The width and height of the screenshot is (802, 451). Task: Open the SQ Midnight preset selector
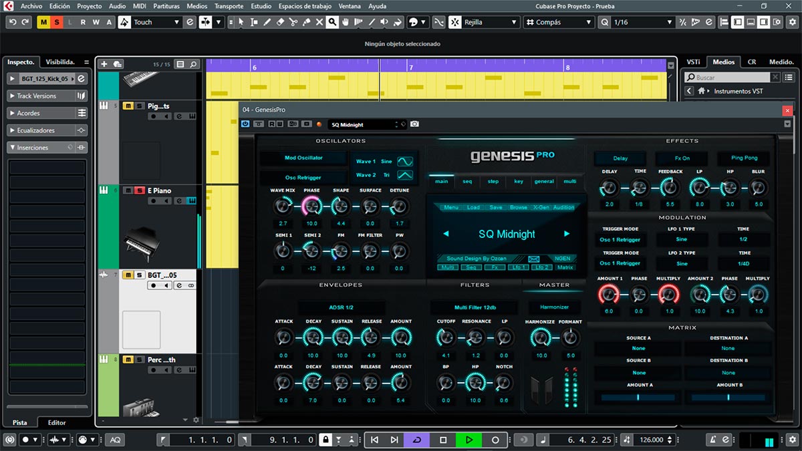click(366, 124)
